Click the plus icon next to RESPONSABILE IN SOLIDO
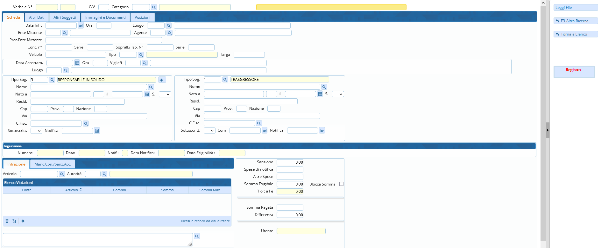 tap(161, 80)
